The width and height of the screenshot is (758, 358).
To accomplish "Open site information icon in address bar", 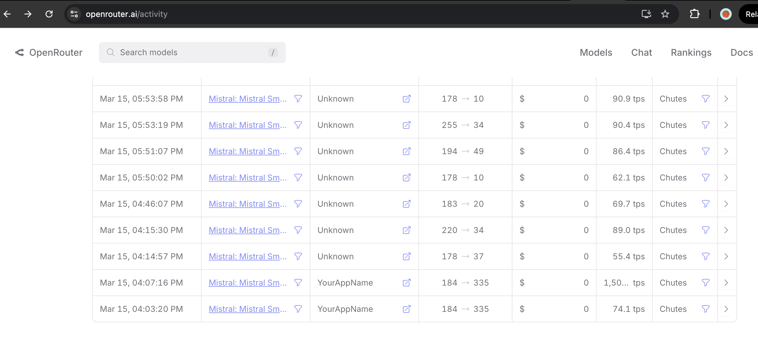I will click(x=74, y=14).
